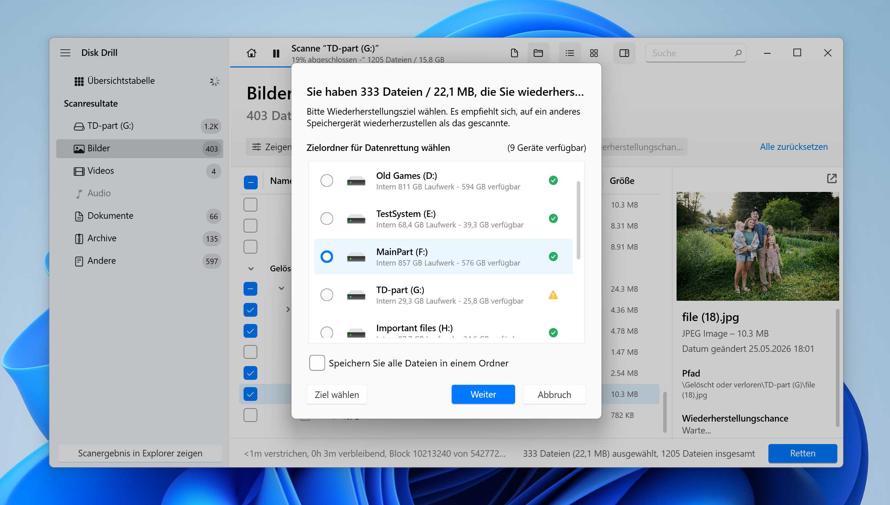Click the file list vertical scrollbar
This screenshot has height=505, width=890.
[665, 412]
